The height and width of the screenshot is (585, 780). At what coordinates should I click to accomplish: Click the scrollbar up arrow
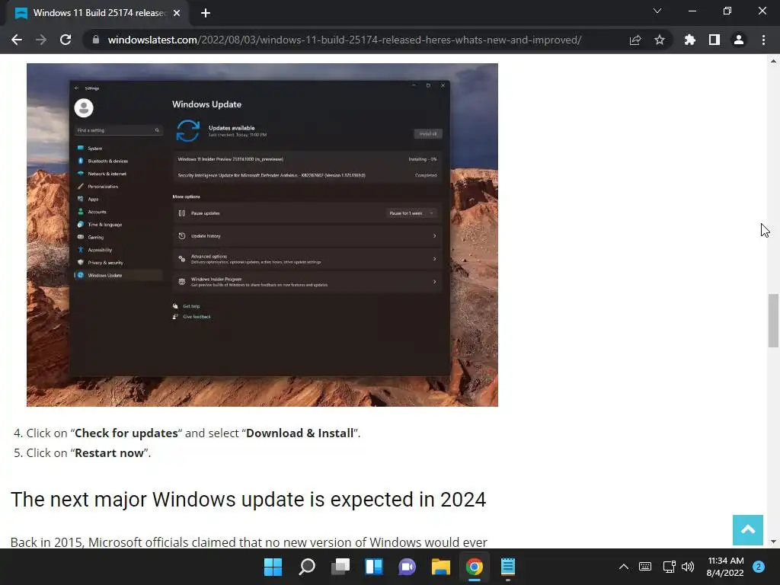click(x=773, y=61)
